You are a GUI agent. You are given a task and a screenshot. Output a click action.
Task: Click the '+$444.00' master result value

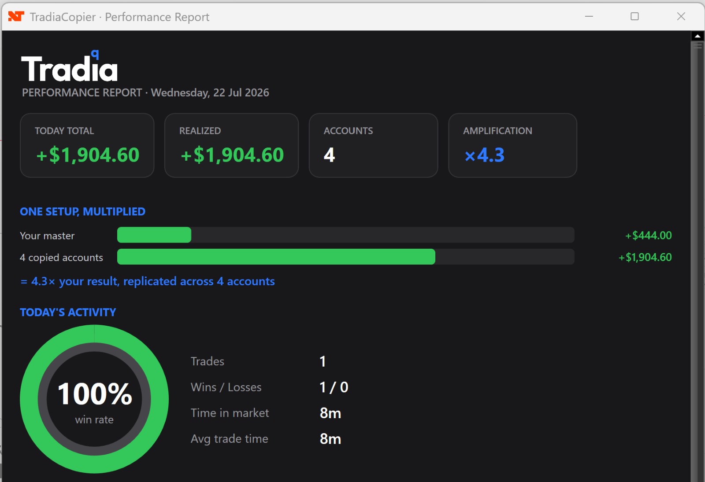pyautogui.click(x=648, y=235)
